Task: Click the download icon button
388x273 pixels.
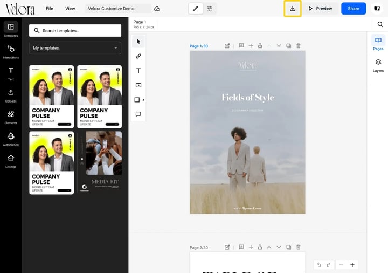Action: tap(293, 9)
